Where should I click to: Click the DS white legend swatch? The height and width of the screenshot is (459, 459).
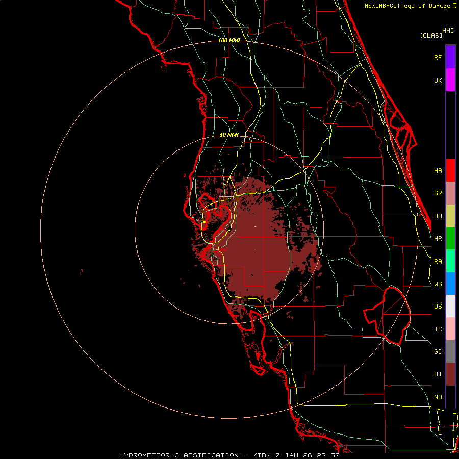click(450, 306)
